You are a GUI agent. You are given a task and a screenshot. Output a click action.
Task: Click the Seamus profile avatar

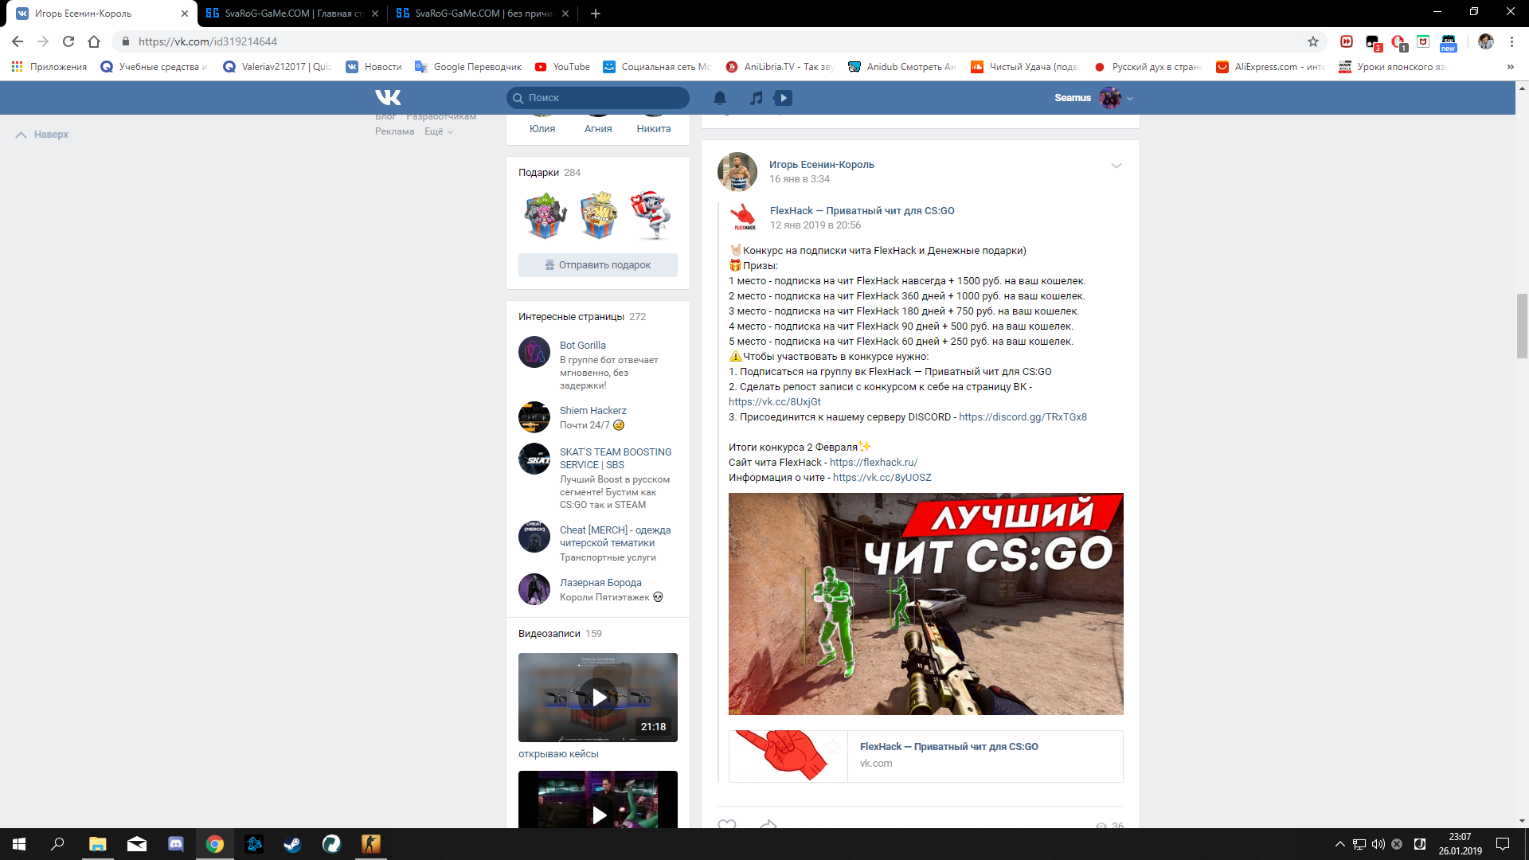(1109, 97)
